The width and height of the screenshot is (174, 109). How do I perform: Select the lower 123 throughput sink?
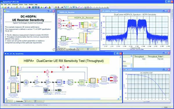click(x=115, y=81)
